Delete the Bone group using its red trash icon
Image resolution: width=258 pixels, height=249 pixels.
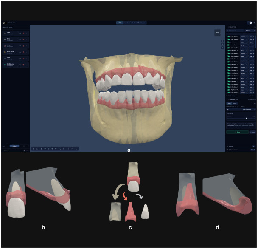pos(23,40)
